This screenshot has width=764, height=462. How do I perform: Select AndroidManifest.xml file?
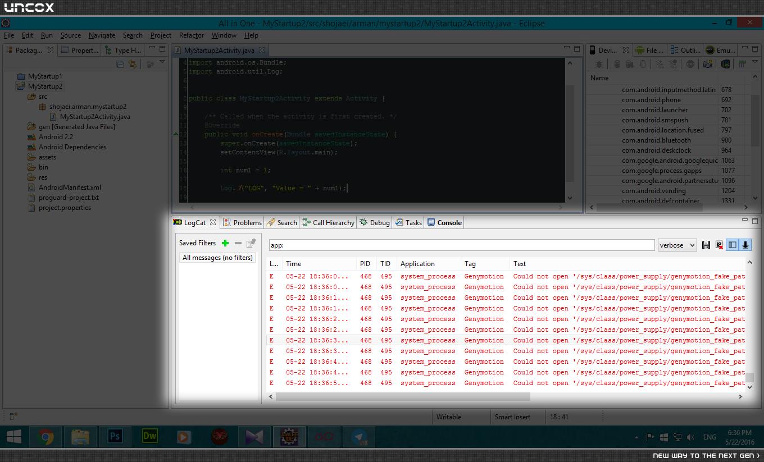pyautogui.click(x=65, y=187)
